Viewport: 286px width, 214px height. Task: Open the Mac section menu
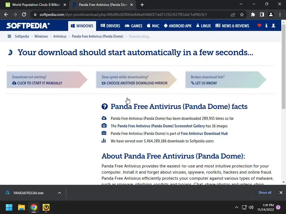153,26
